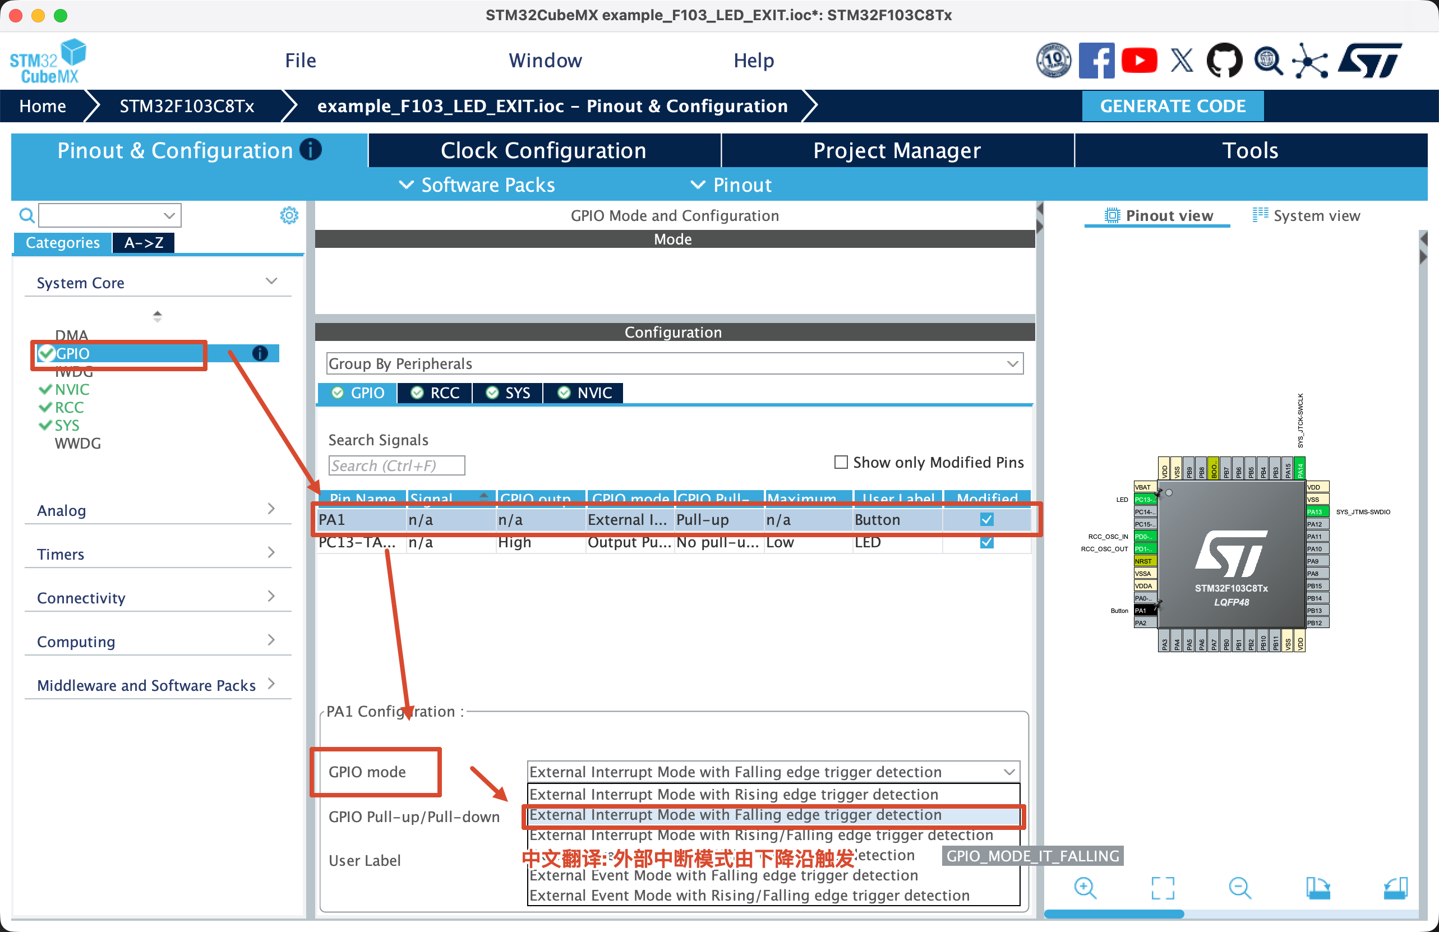1439x932 pixels.
Task: Click the GENERATE CODE button
Action: point(1173,106)
